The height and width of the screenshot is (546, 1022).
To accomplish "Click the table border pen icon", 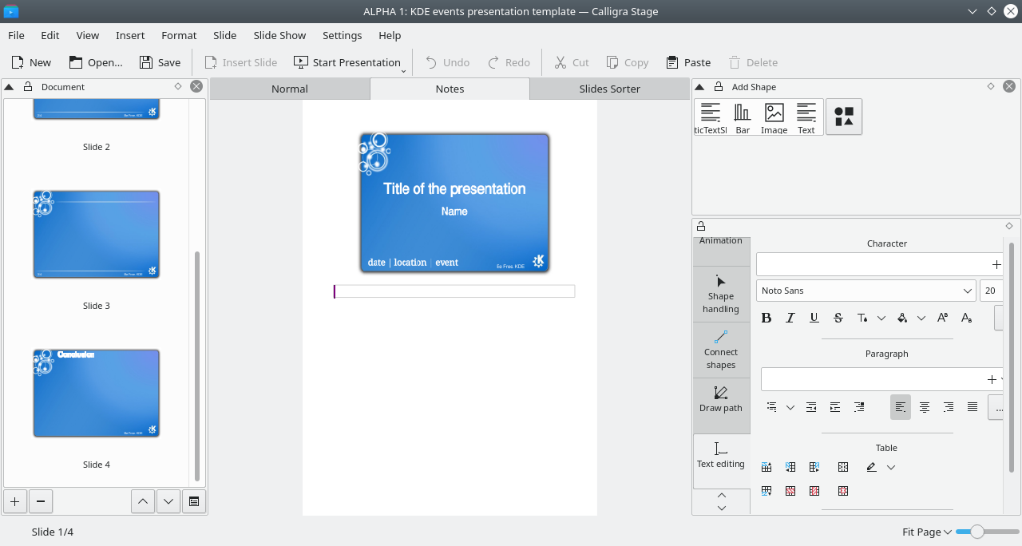I will 872,467.
